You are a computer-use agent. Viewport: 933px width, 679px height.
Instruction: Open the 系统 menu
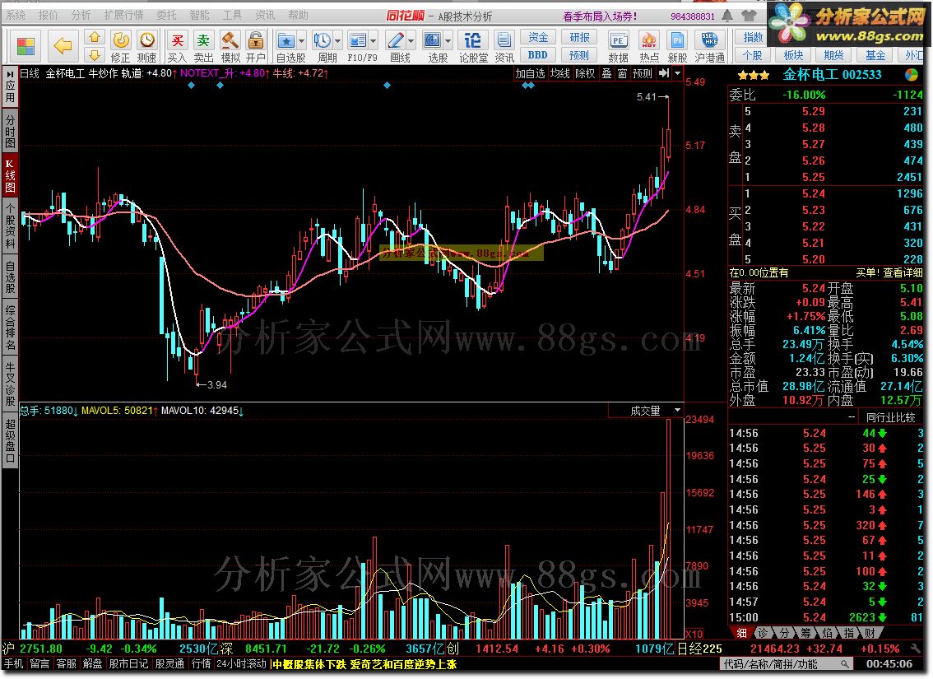16,15
